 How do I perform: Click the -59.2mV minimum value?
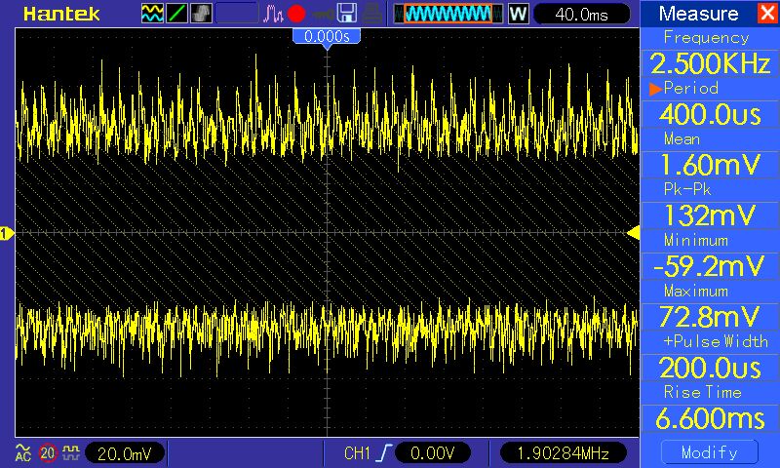point(710,266)
